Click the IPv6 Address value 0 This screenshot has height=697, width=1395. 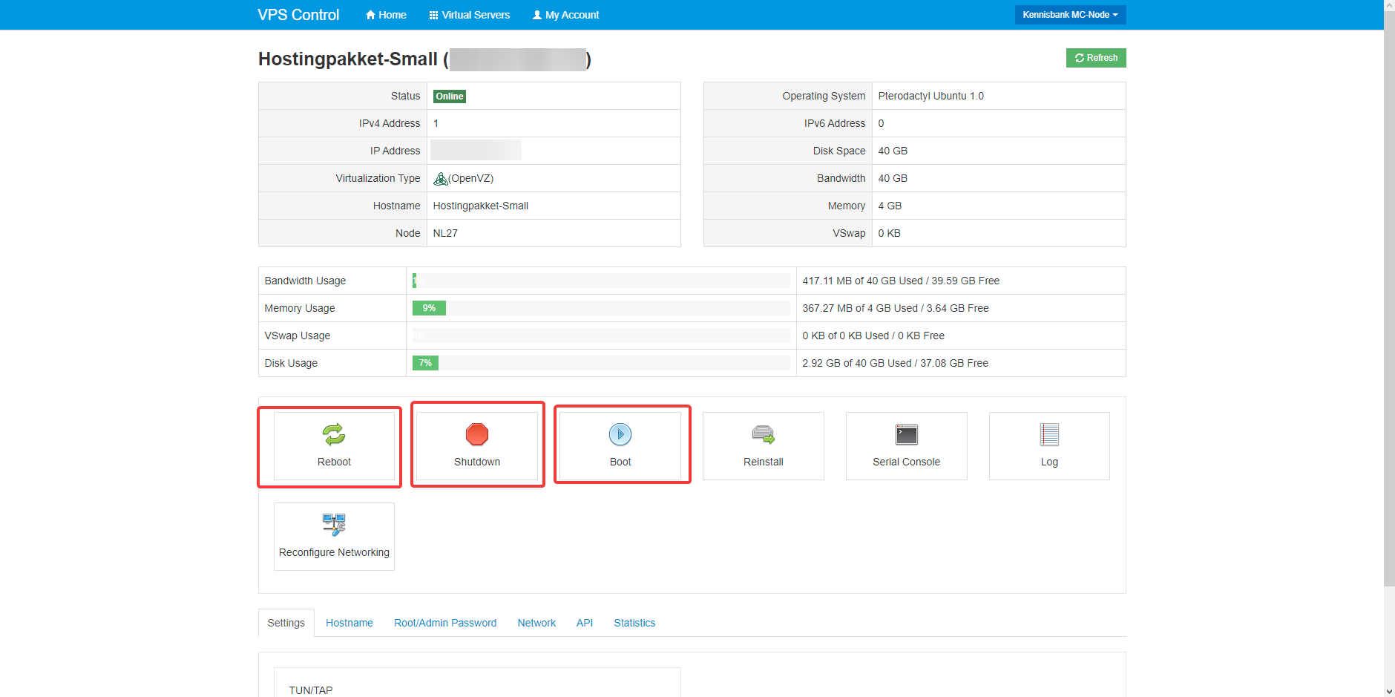pos(881,123)
